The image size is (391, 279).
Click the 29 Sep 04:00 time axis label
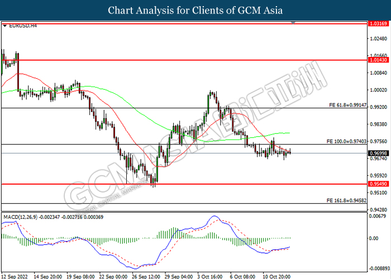point(179,277)
